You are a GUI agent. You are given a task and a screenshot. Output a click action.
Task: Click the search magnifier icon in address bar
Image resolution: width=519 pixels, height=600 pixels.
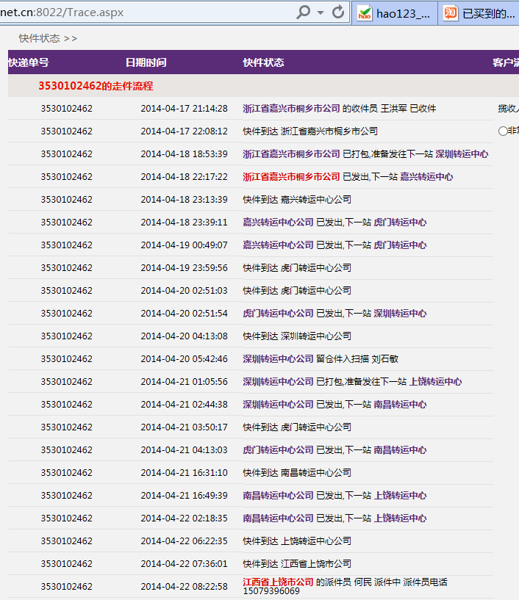point(303,12)
